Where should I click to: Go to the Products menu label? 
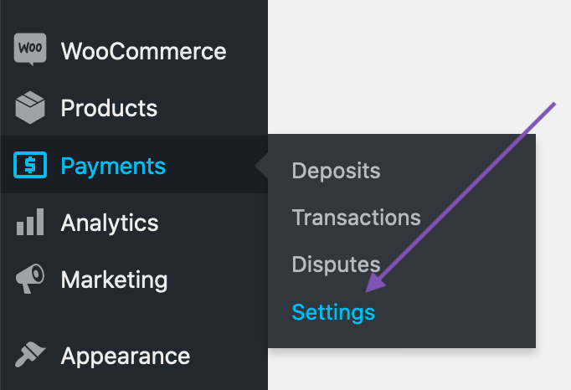pyautogui.click(x=109, y=108)
